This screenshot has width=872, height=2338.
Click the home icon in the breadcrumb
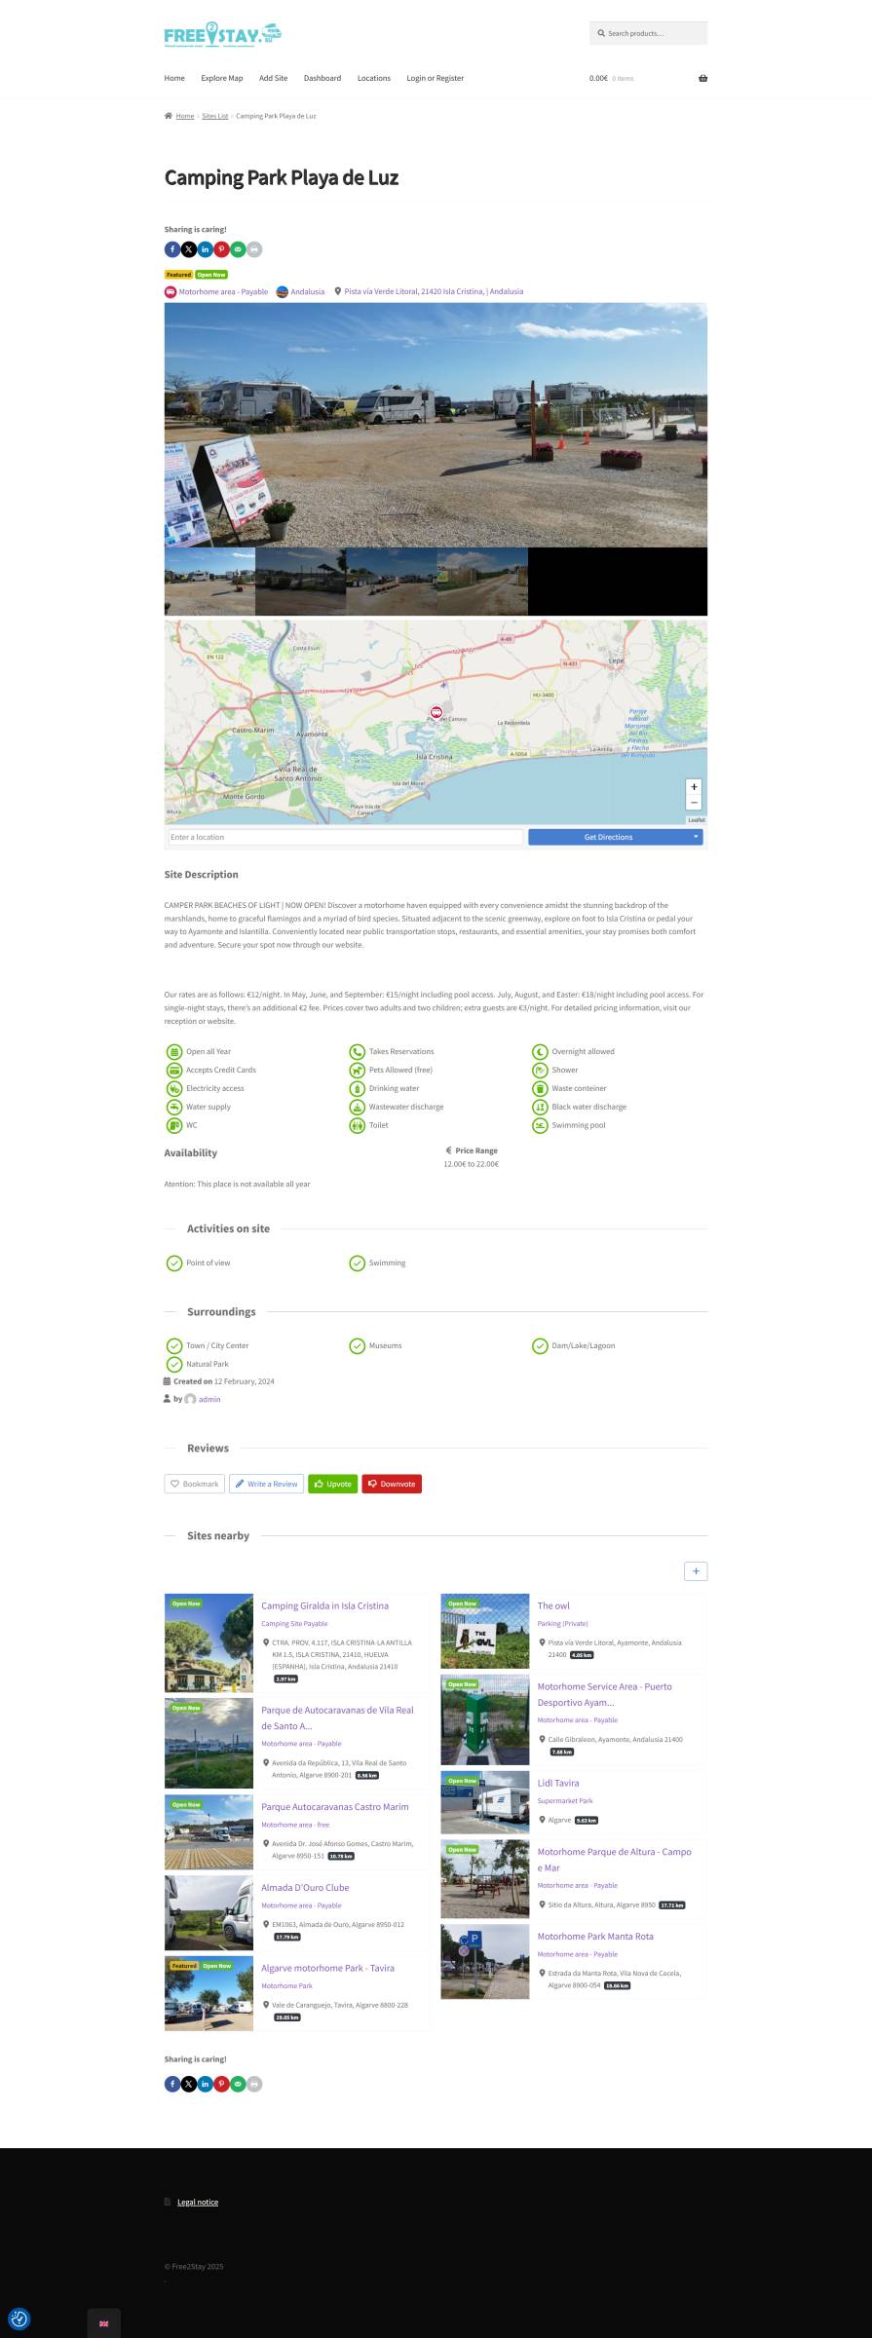[x=169, y=116]
